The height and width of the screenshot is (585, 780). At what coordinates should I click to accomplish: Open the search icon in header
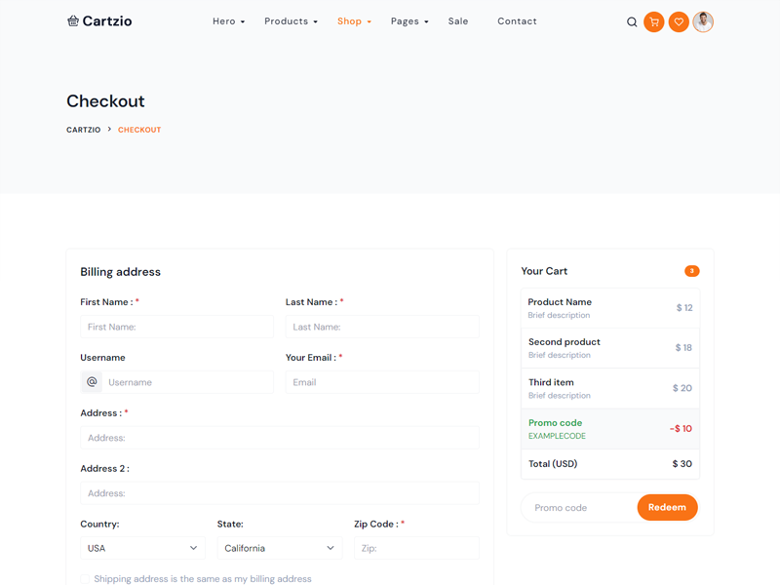point(632,21)
